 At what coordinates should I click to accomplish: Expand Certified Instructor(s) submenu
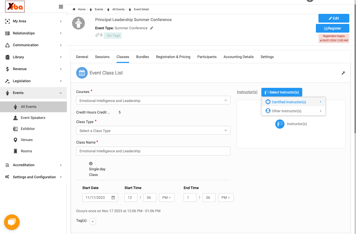293,102
